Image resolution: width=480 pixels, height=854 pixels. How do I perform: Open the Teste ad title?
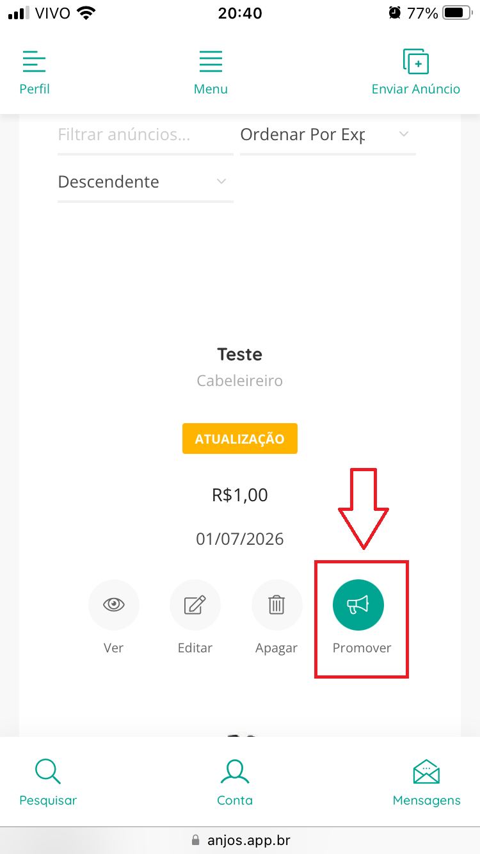[240, 354]
